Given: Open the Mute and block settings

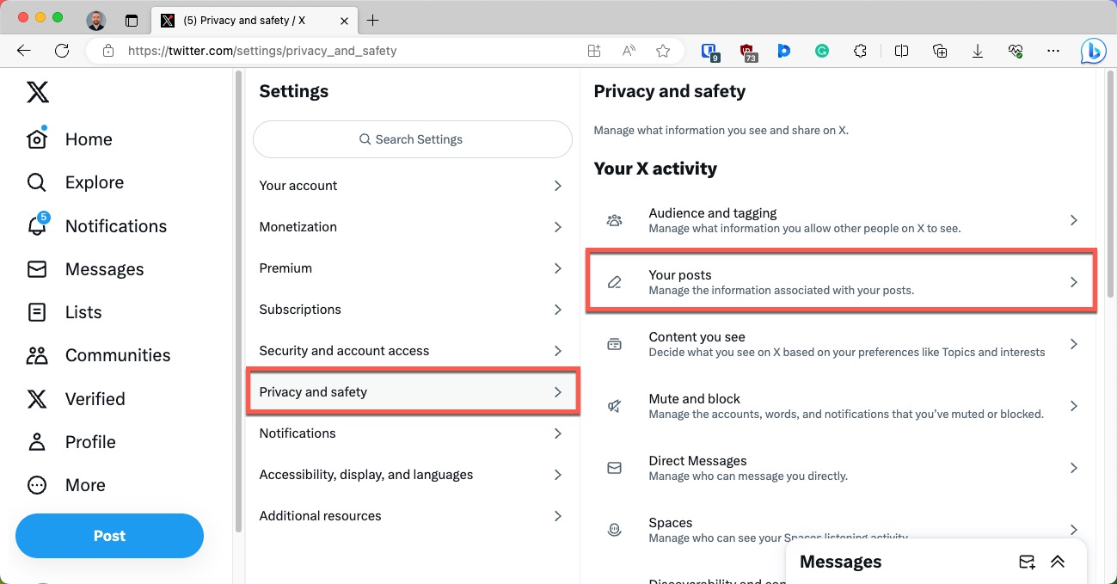Looking at the screenshot, I should [x=841, y=405].
